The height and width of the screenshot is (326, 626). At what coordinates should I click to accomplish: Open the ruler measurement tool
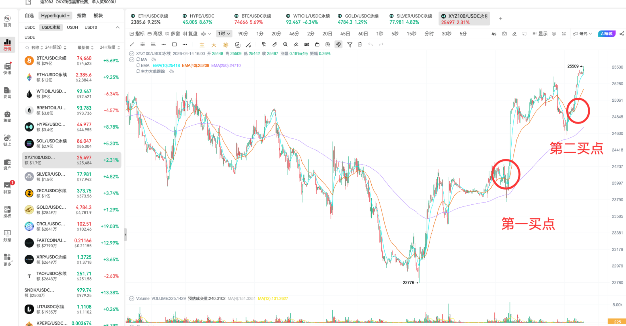click(x=275, y=44)
